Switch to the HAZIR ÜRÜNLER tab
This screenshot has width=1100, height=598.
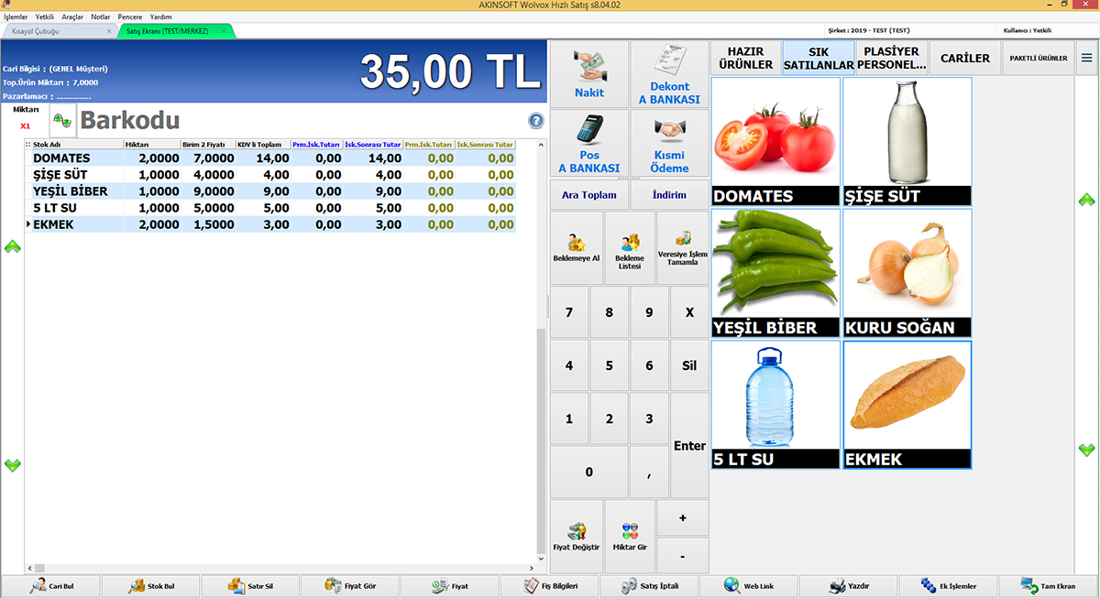[x=744, y=58]
